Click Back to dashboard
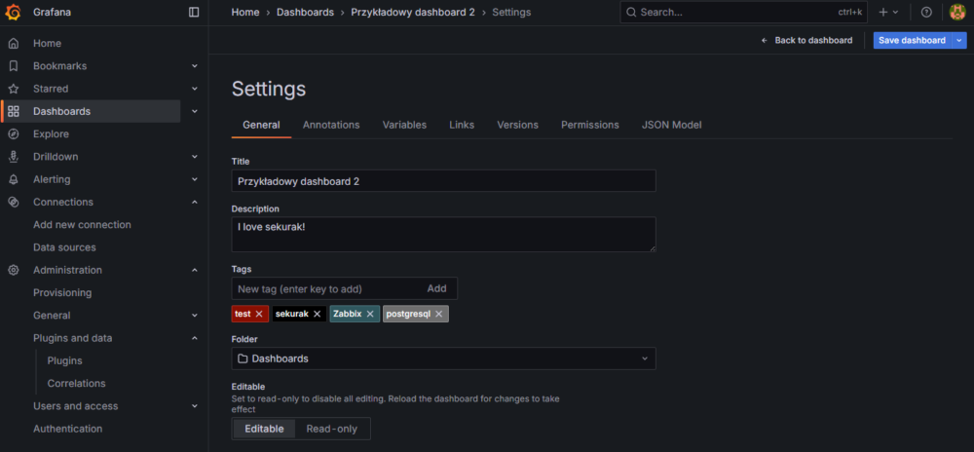The width and height of the screenshot is (974, 452). tap(806, 40)
